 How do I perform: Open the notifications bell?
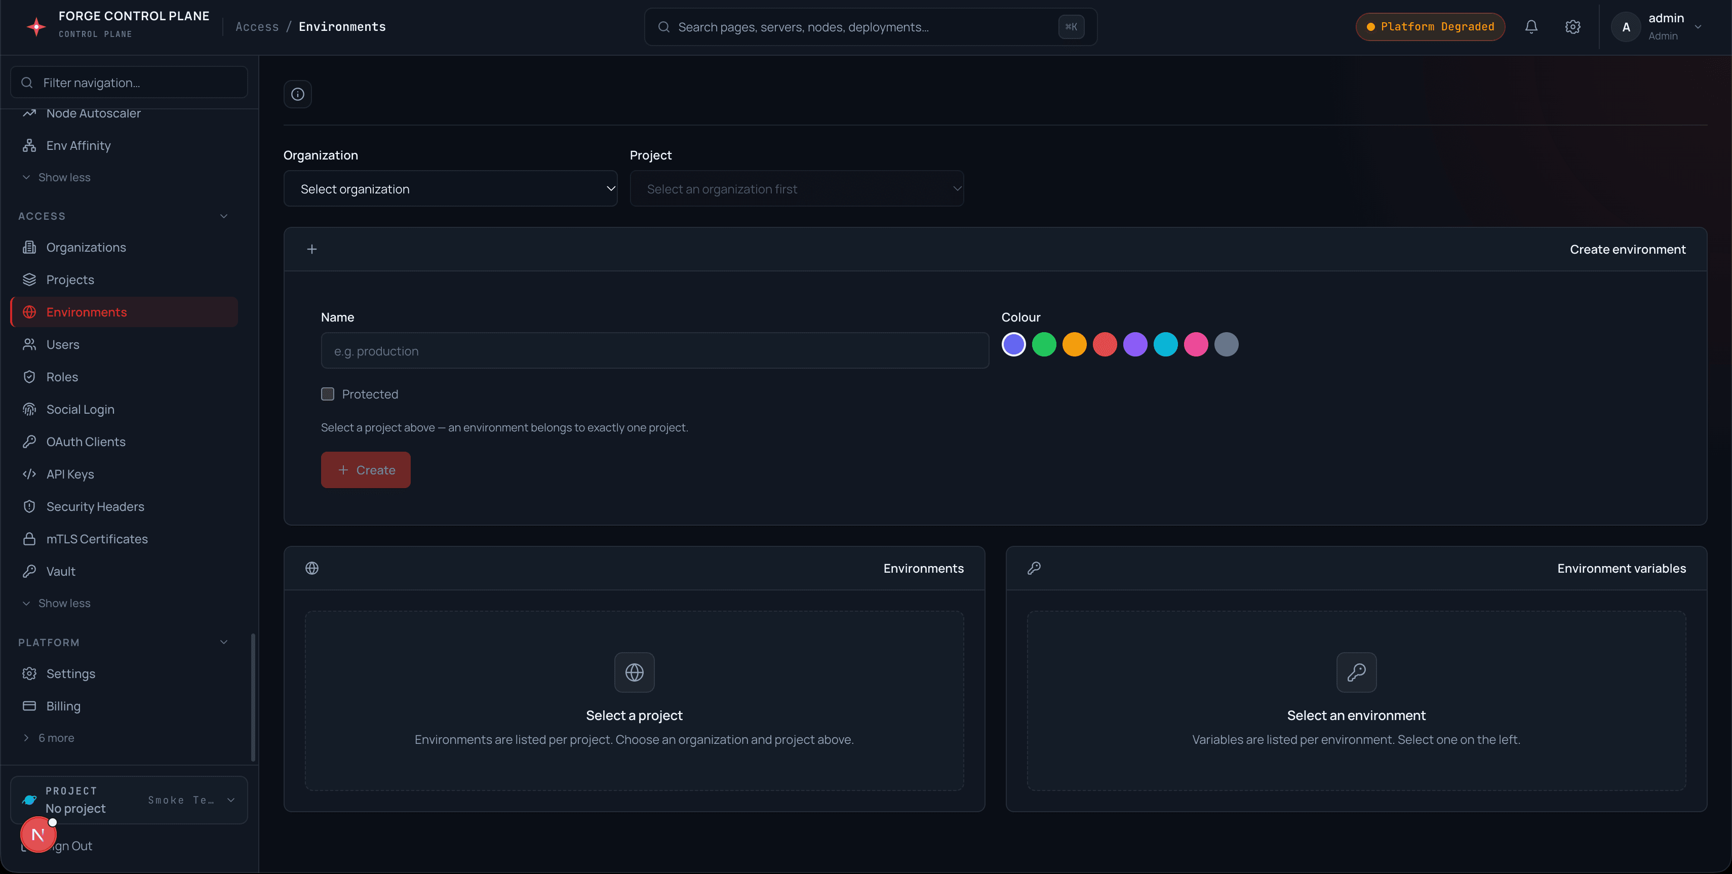(1531, 27)
